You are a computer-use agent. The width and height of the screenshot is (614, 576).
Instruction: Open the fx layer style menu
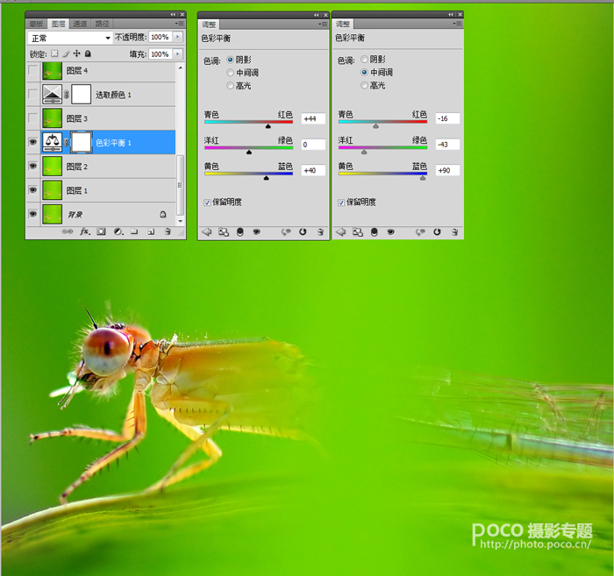85,231
